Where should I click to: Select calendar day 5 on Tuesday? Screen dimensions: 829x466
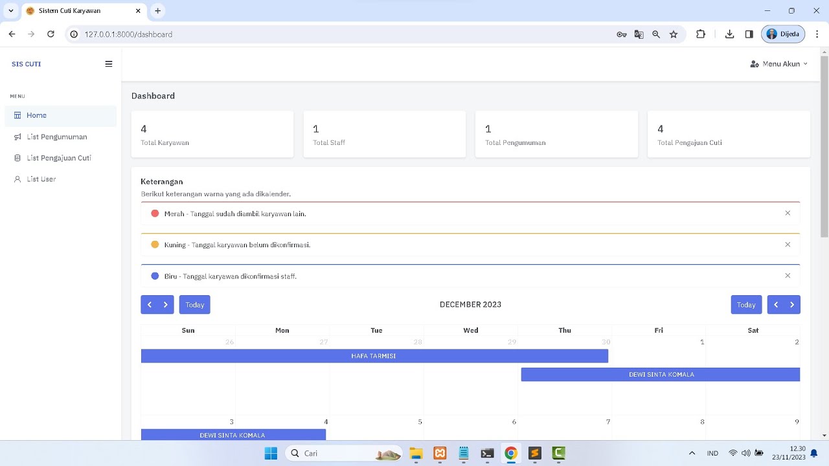point(420,422)
